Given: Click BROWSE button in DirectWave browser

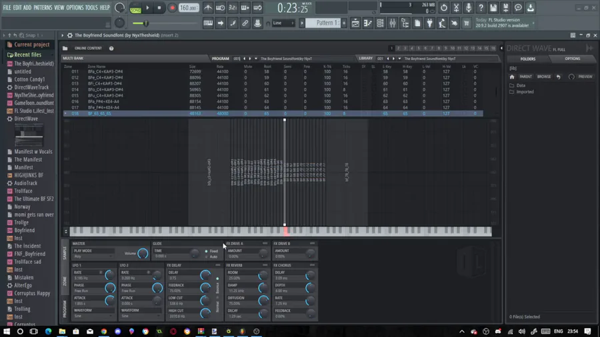Looking at the screenshot, I should pos(544,77).
